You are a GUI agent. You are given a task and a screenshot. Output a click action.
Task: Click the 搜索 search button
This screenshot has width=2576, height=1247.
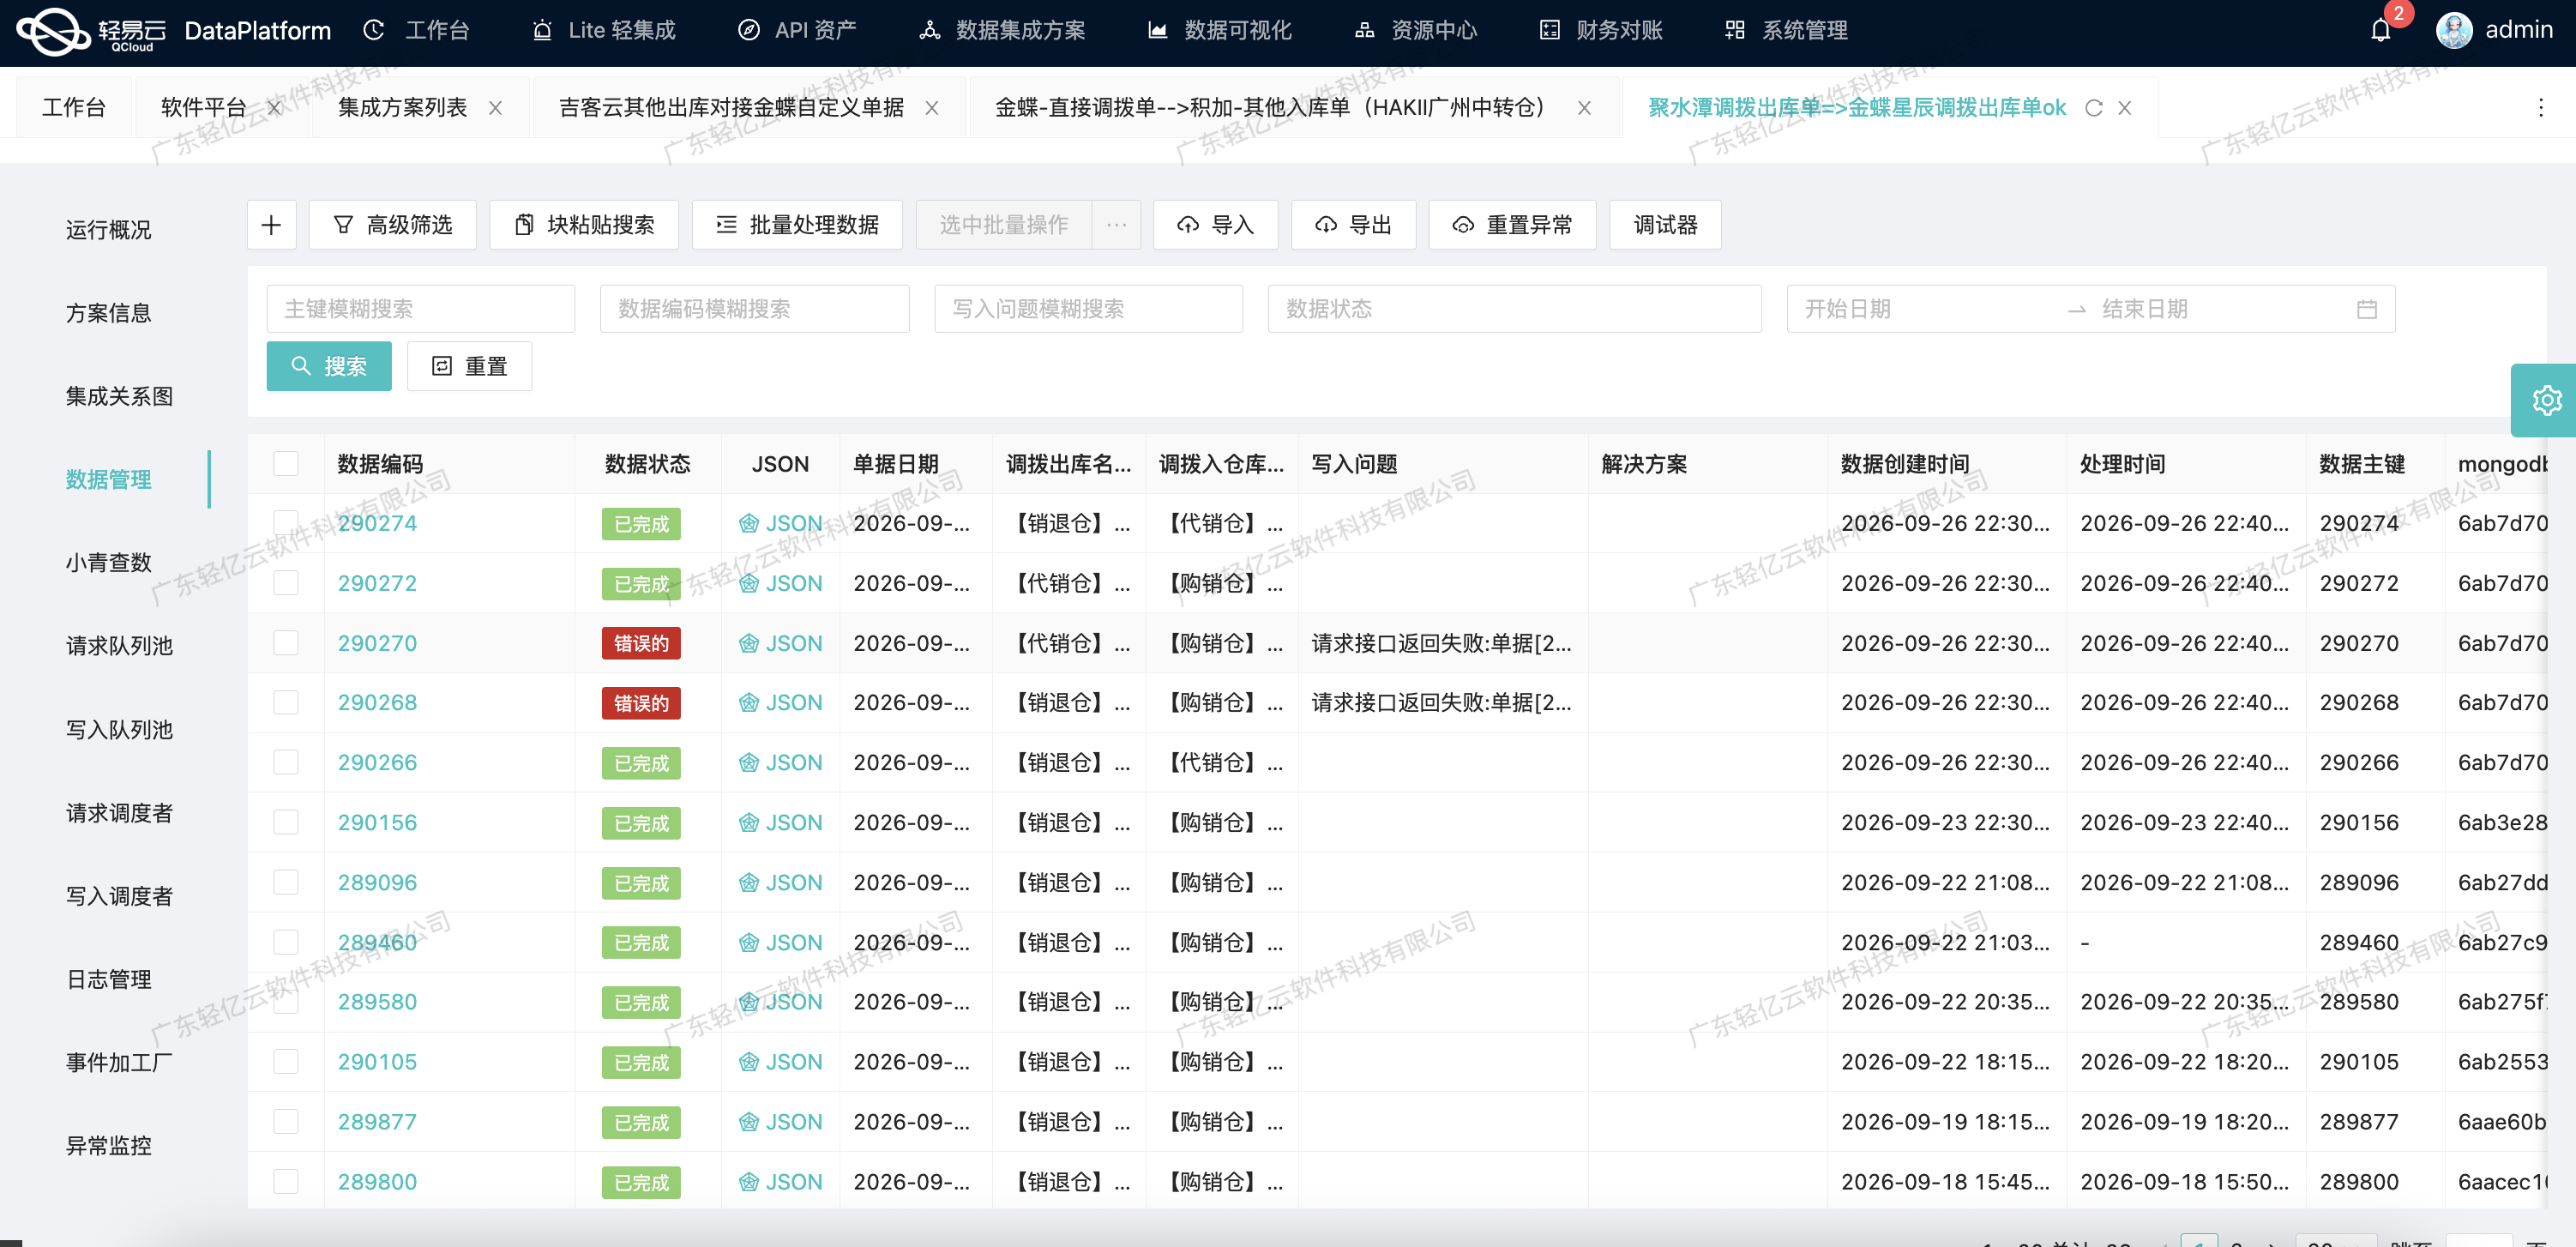[x=329, y=366]
